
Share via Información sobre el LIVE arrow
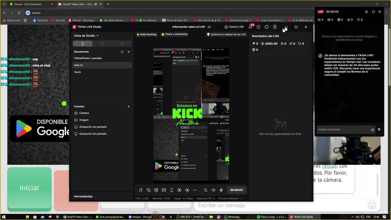[x=209, y=27]
